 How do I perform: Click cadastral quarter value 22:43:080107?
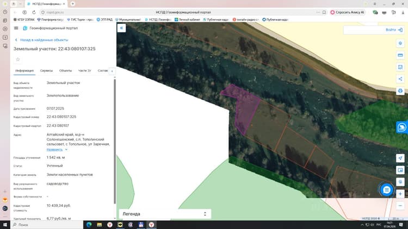click(58, 126)
